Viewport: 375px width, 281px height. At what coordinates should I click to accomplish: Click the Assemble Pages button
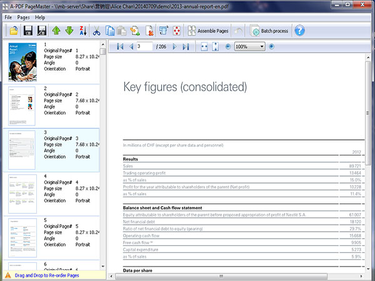pyautogui.click(x=208, y=31)
